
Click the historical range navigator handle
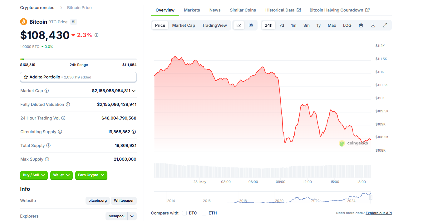[371, 197]
